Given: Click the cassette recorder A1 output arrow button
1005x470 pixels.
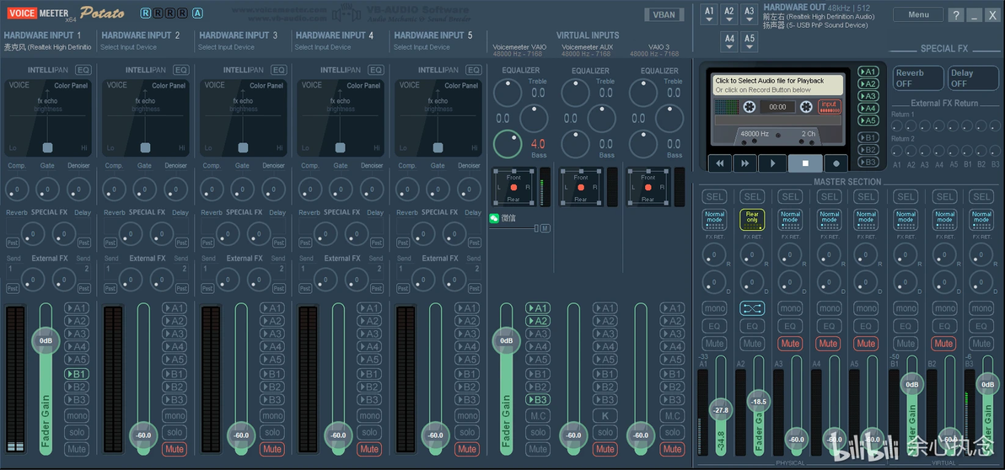Looking at the screenshot, I should pyautogui.click(x=868, y=71).
